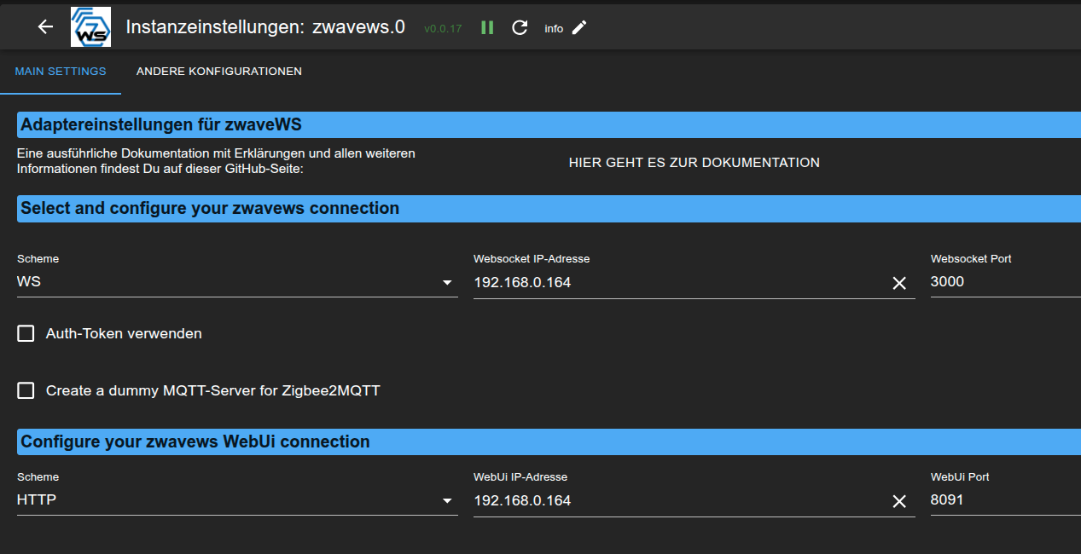This screenshot has width=1081, height=554.
Task: Pause the zwavews.0 instance
Action: pos(487,27)
